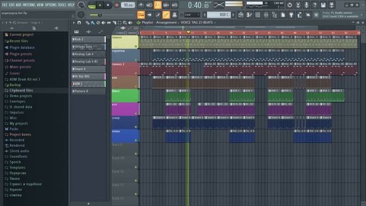
Task: Mute the yellow first track via its dot
Action: coord(136,46)
